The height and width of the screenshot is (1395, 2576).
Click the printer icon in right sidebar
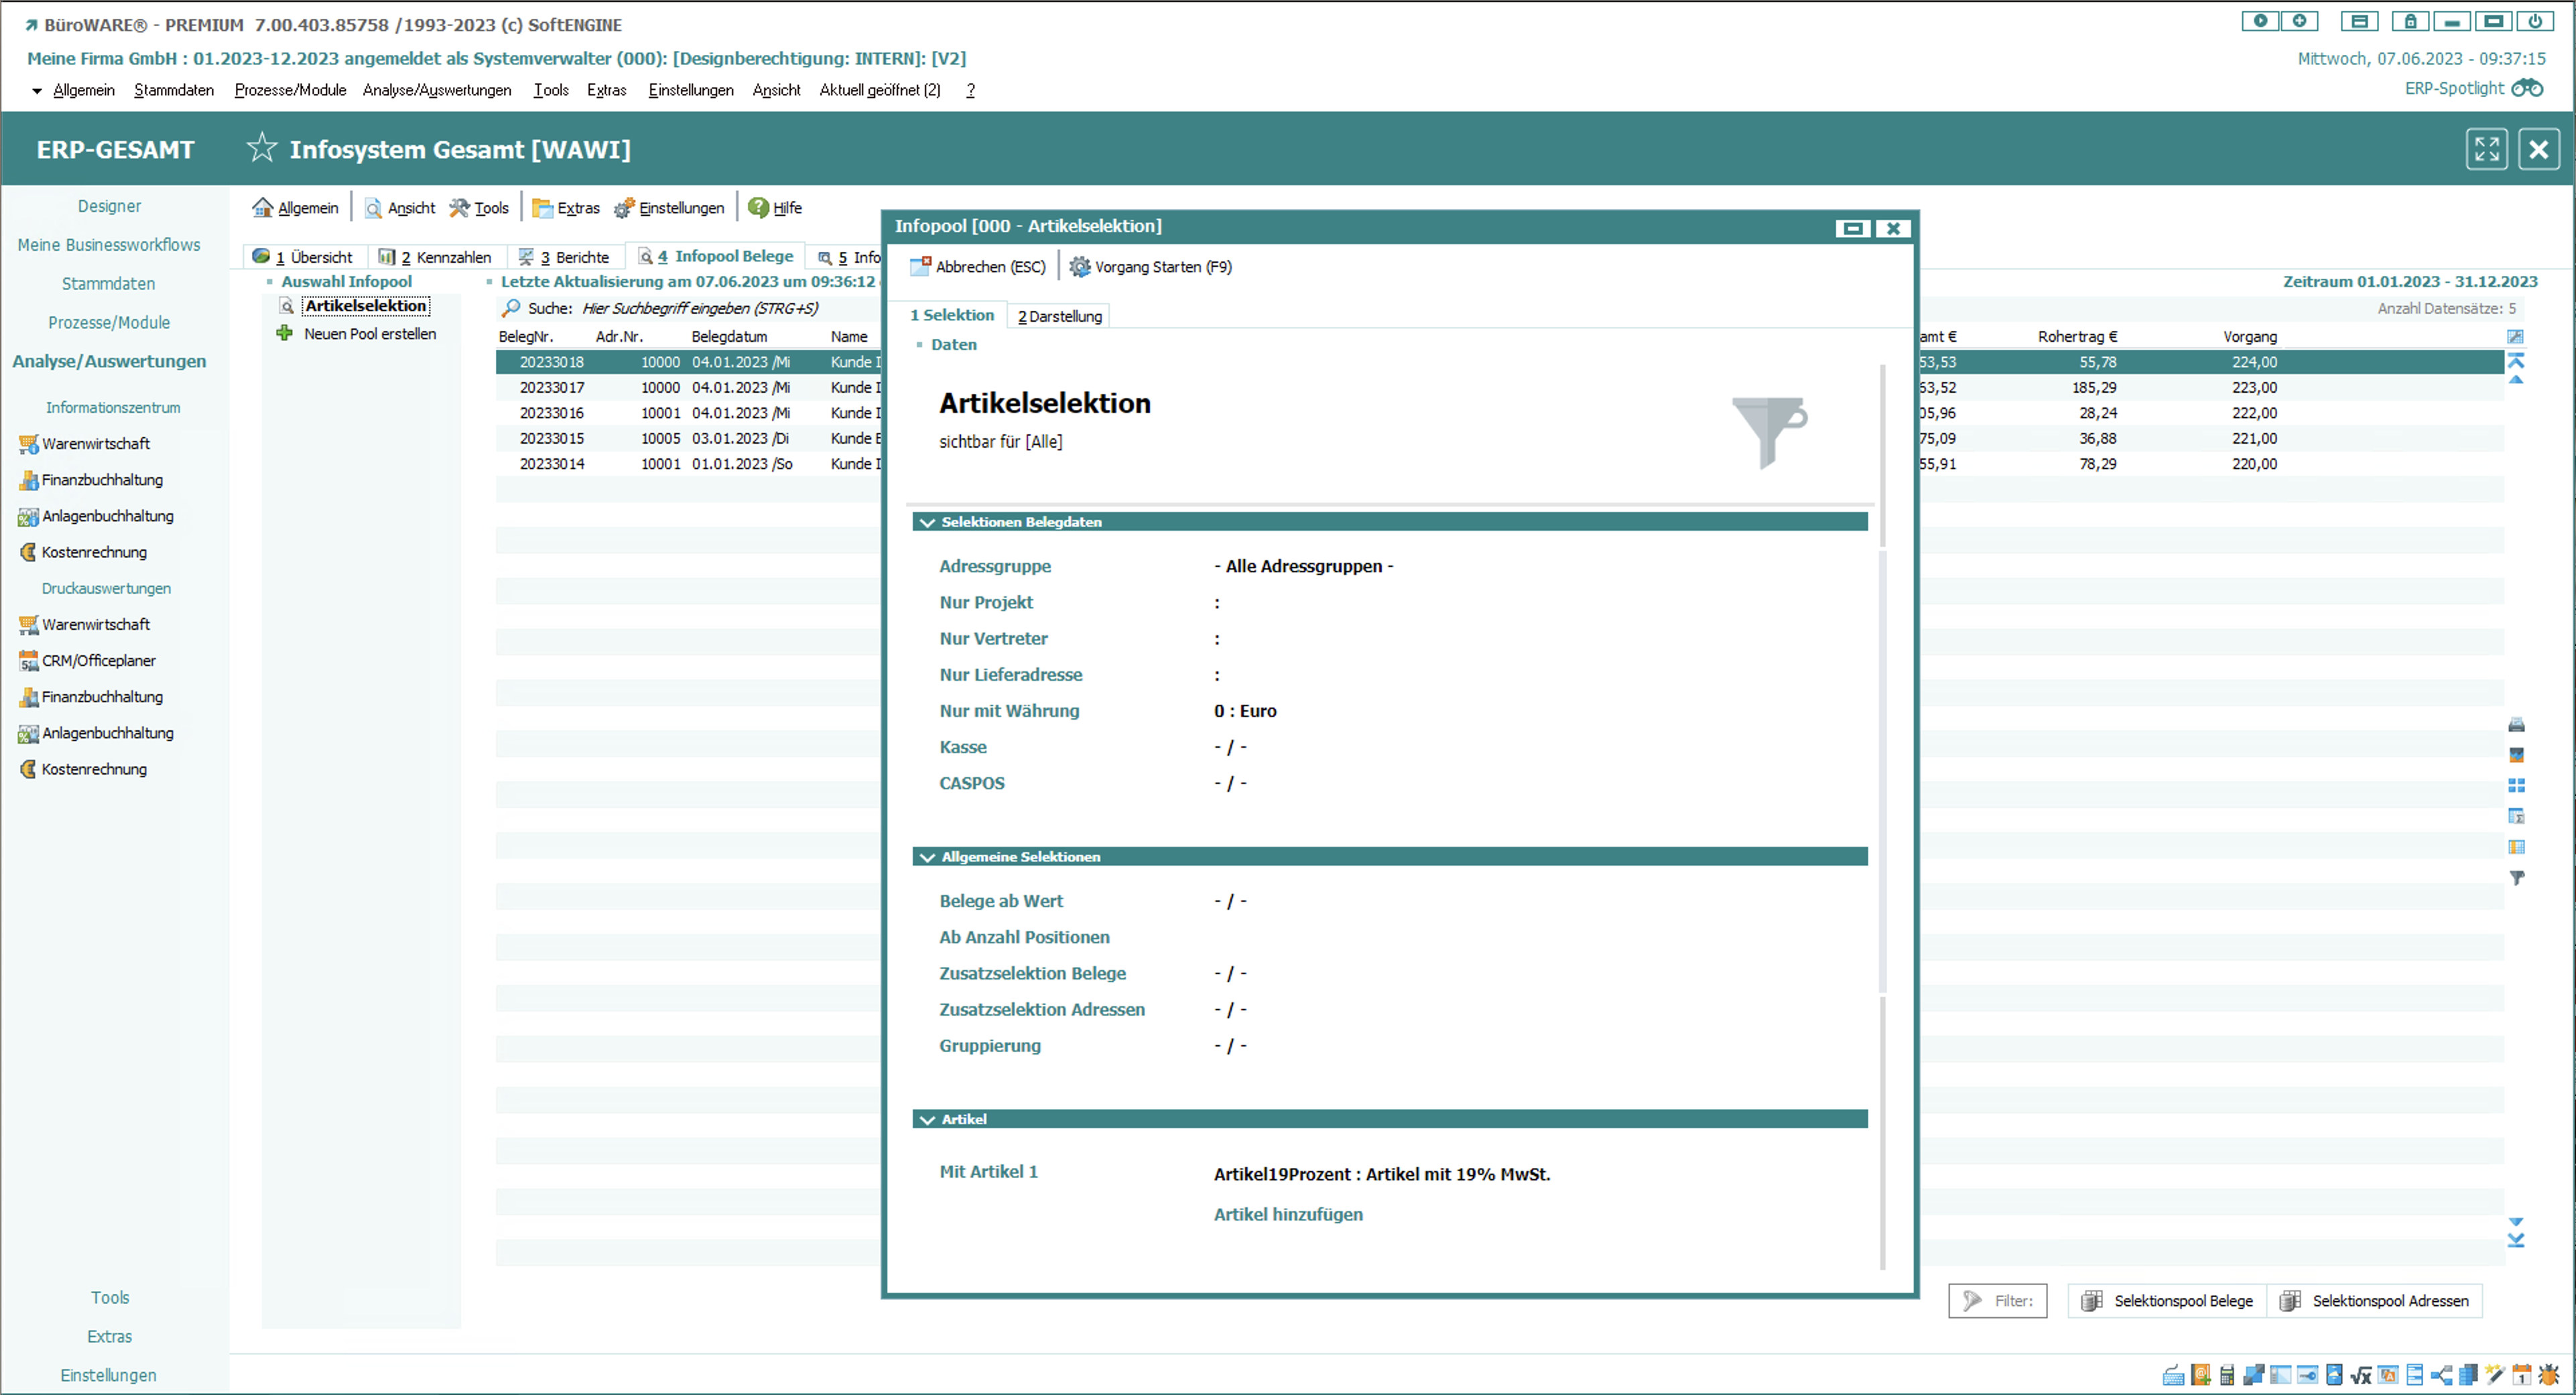(x=2516, y=725)
